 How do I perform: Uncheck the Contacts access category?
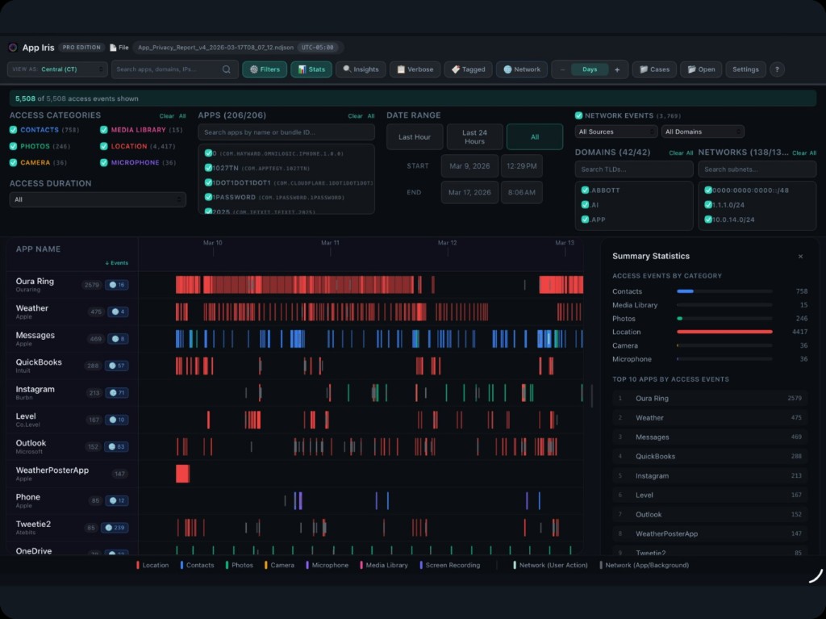coord(13,130)
